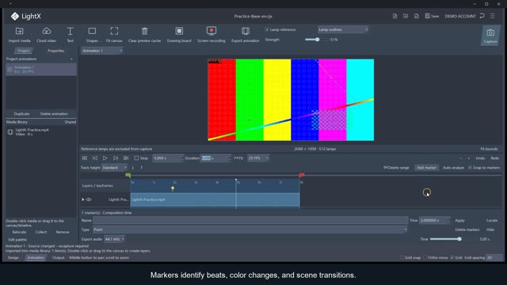The image size is (507, 285).
Task: Open Export animation
Action: click(x=246, y=35)
